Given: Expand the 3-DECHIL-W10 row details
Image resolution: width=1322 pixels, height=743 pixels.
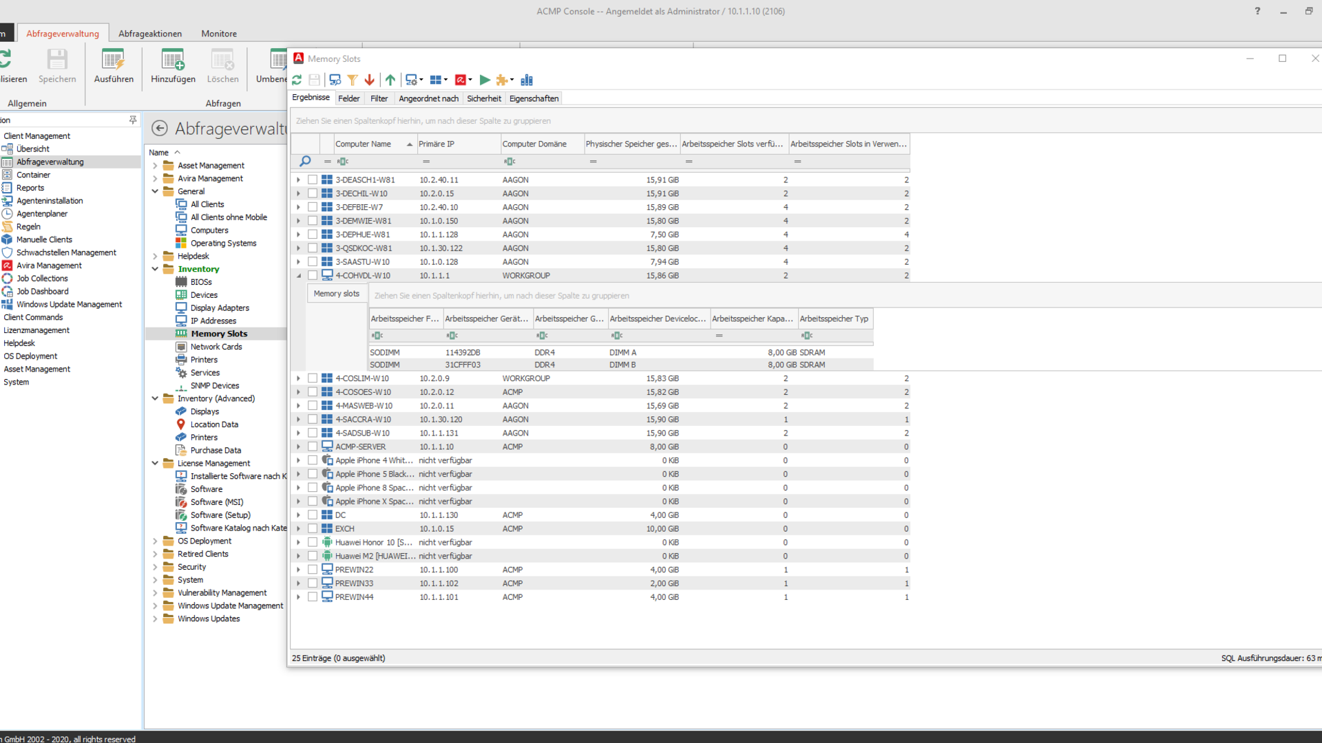Looking at the screenshot, I should click(298, 193).
